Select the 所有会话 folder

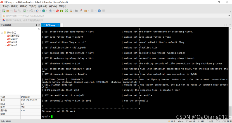(x=11, y=33)
